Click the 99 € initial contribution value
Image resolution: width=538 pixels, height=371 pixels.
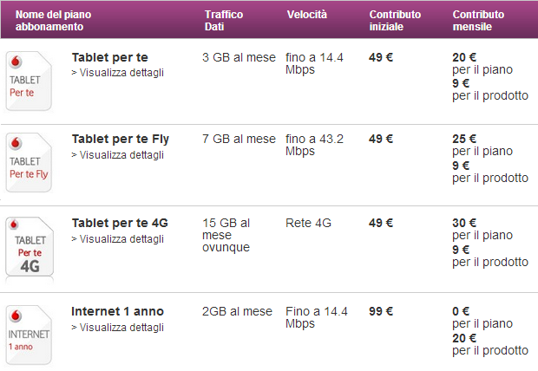click(381, 311)
